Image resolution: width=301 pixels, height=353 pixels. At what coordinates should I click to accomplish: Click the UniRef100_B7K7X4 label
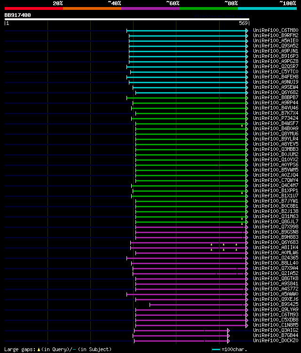pos(276,113)
